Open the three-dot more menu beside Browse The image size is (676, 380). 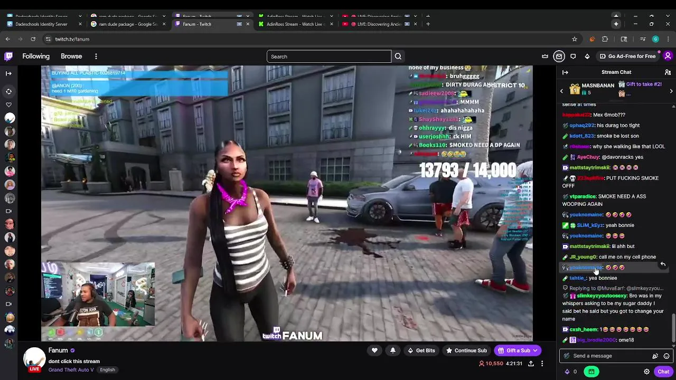coord(96,56)
